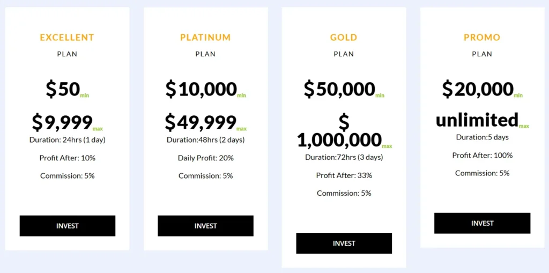The height and width of the screenshot is (273, 549).
Task: Click the $20,000 minimum amount
Action: coord(478,89)
